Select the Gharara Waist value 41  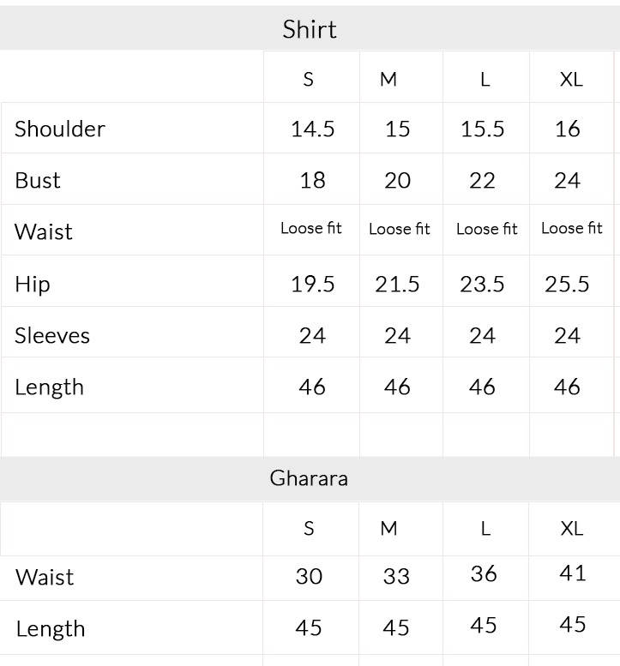pos(572,573)
